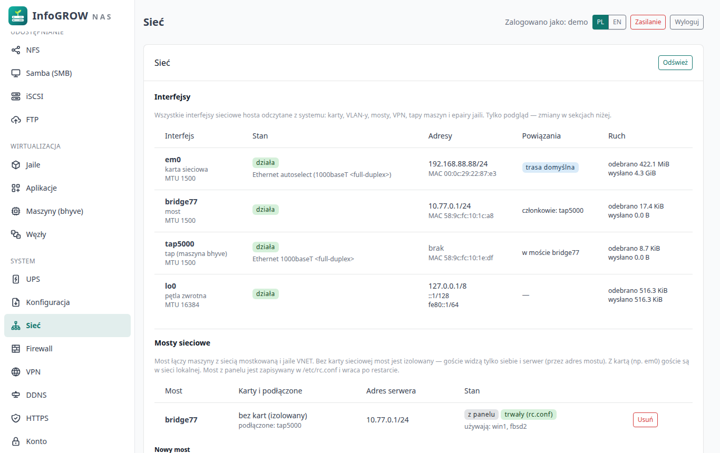Viewport: 720px width, 453px height.
Task: Click the FTP cloud upload icon
Action: coord(16,120)
